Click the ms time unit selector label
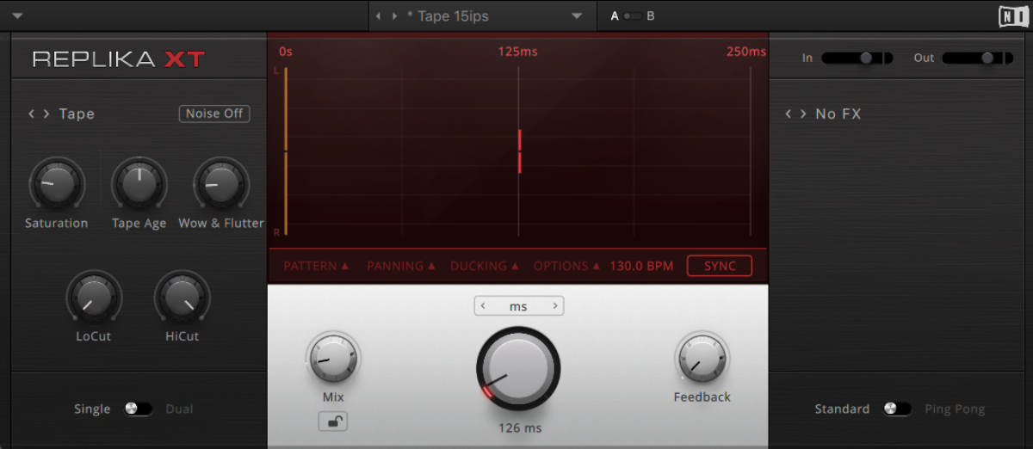Image resolution: width=1033 pixels, height=449 pixels. 518,306
